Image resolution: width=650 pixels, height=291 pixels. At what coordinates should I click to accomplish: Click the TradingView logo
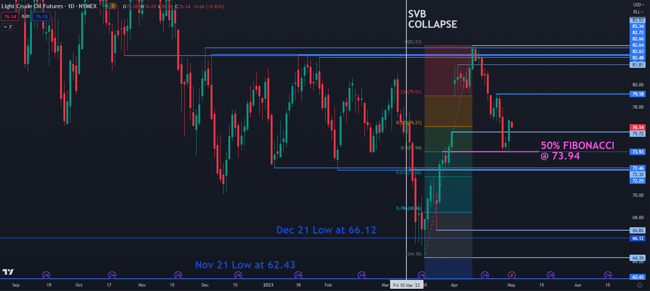pos(8,272)
